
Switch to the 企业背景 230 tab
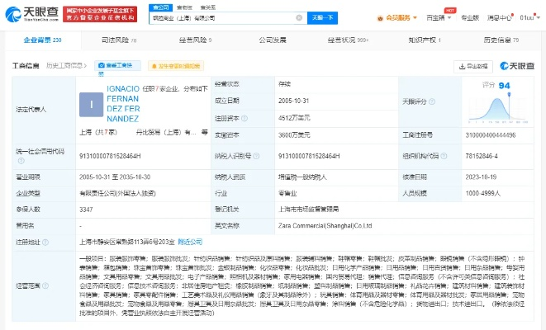point(42,40)
